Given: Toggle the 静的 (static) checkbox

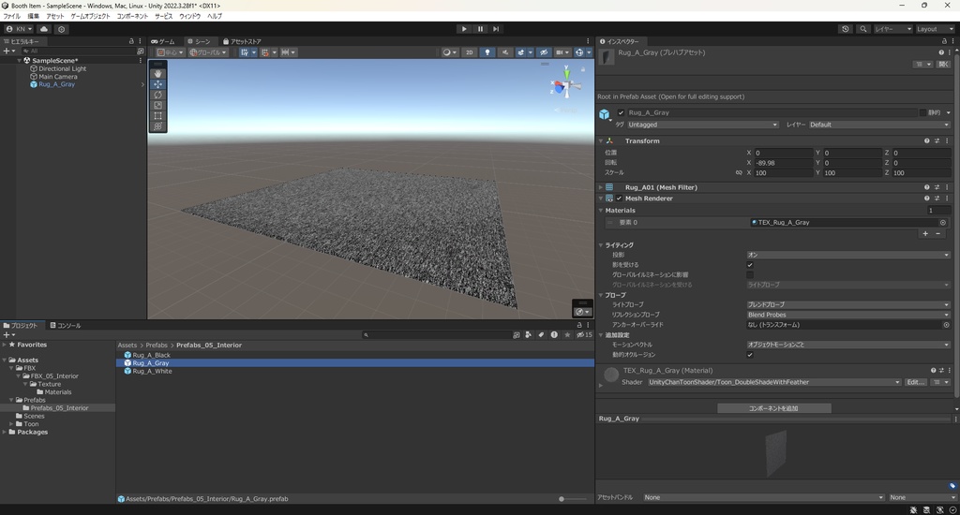Looking at the screenshot, I should (922, 112).
